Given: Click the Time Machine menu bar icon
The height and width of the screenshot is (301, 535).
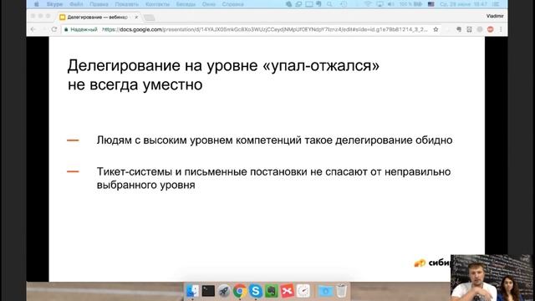Looking at the screenshot, I should [x=344, y=4].
